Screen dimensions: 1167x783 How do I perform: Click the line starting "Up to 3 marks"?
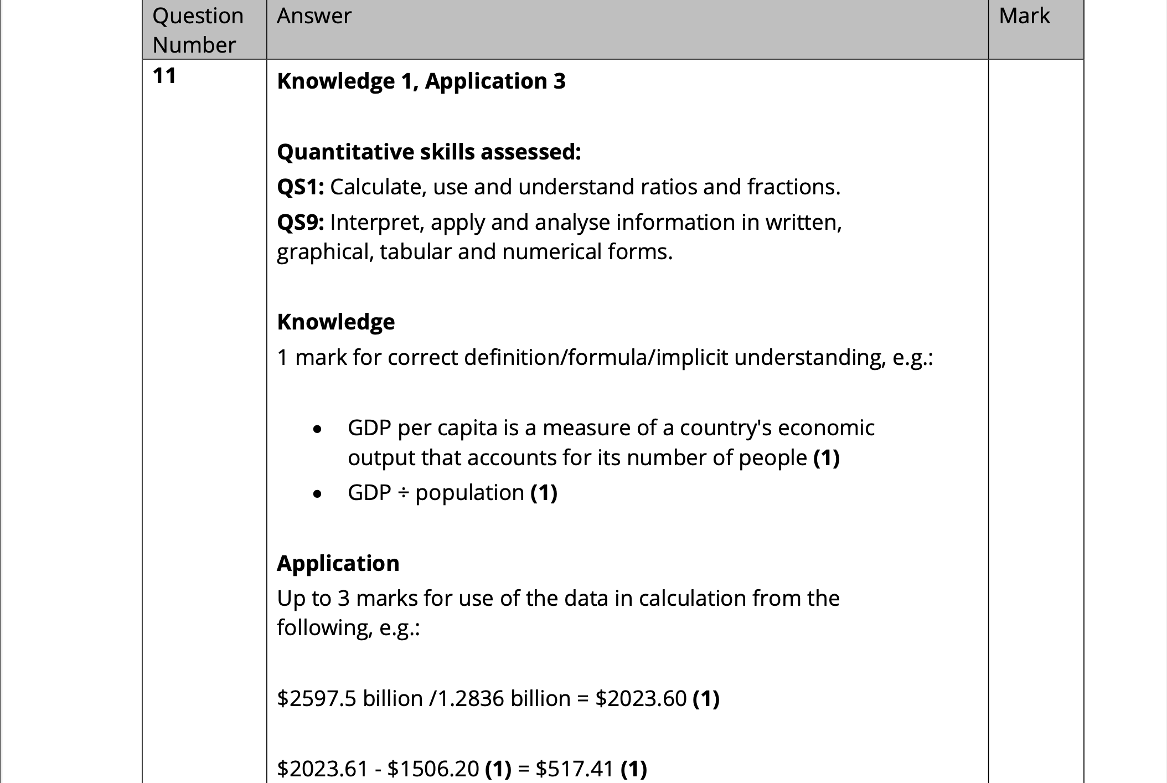pos(558,599)
